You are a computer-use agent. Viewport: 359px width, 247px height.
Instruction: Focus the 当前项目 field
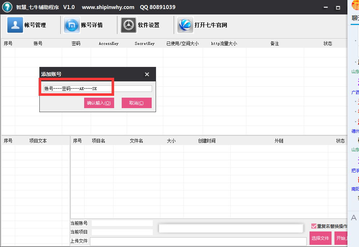[122, 232]
